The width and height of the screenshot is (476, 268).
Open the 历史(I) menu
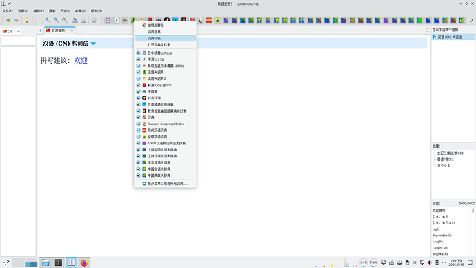pos(65,11)
